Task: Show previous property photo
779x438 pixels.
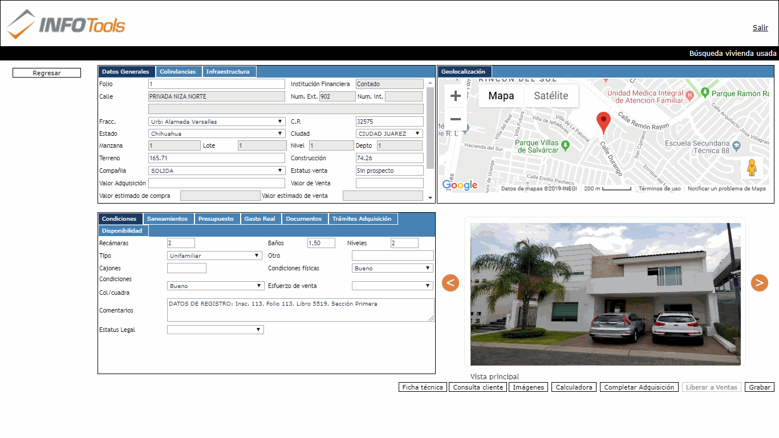Action: (x=451, y=282)
